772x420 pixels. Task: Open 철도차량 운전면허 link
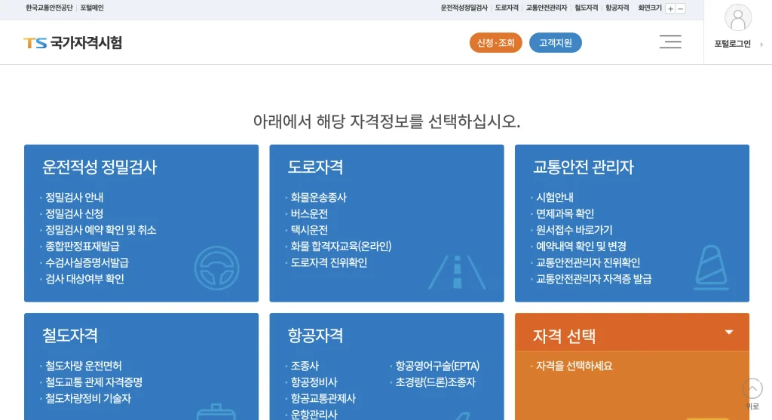pyautogui.click(x=83, y=366)
